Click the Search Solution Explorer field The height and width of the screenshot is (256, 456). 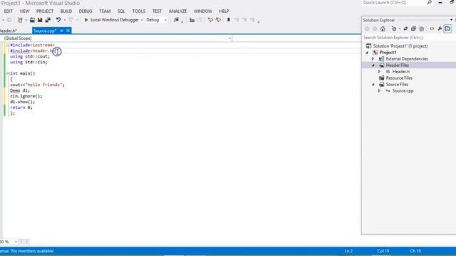click(x=408, y=38)
